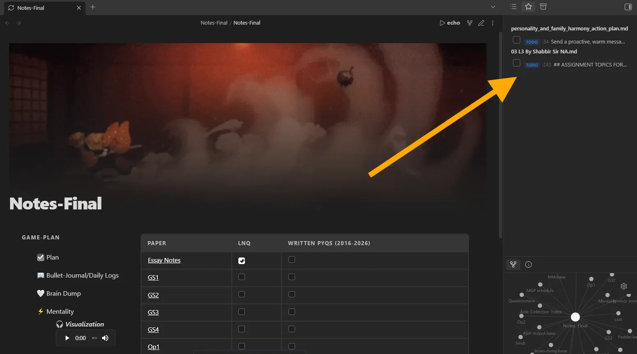Click WRITTEN PYQS (2016-2026) column header
Screen dimensions: 637x354
pos(329,243)
